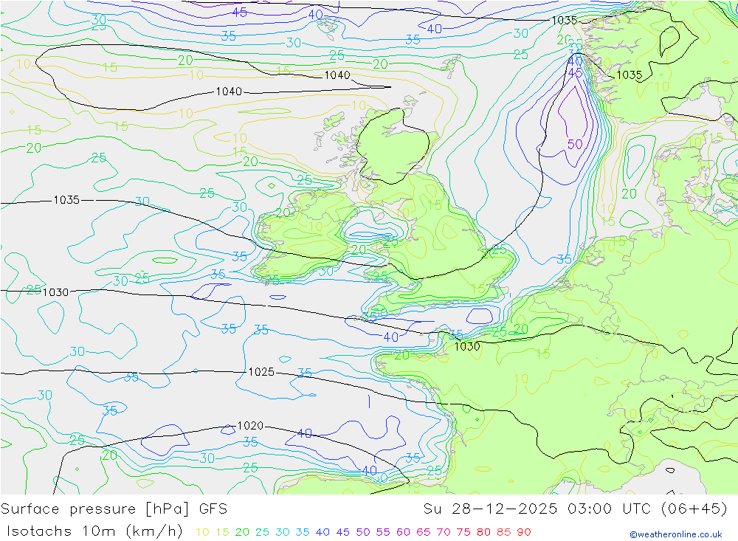The image size is (738, 541).
Task: Click the 'Isotachs 10m (km/h)' legend label
Action: pyautogui.click(x=94, y=531)
